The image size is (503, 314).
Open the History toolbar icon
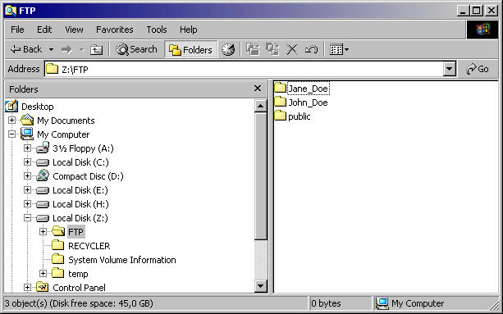point(228,49)
